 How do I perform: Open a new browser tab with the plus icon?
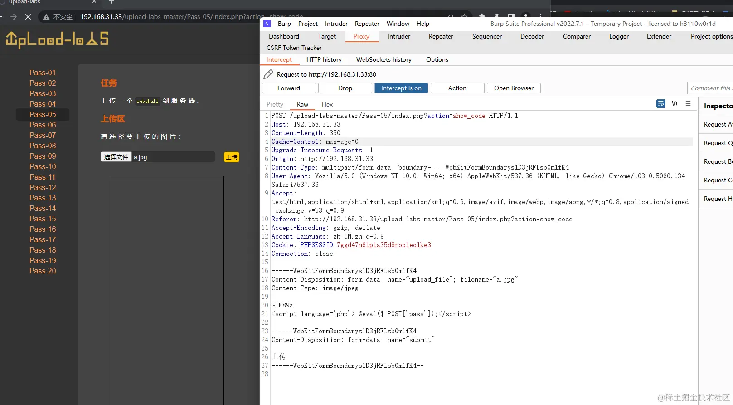(112, 2)
